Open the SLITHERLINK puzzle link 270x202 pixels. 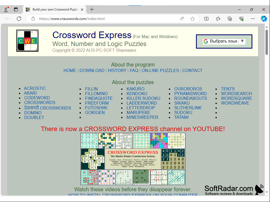tap(188, 108)
